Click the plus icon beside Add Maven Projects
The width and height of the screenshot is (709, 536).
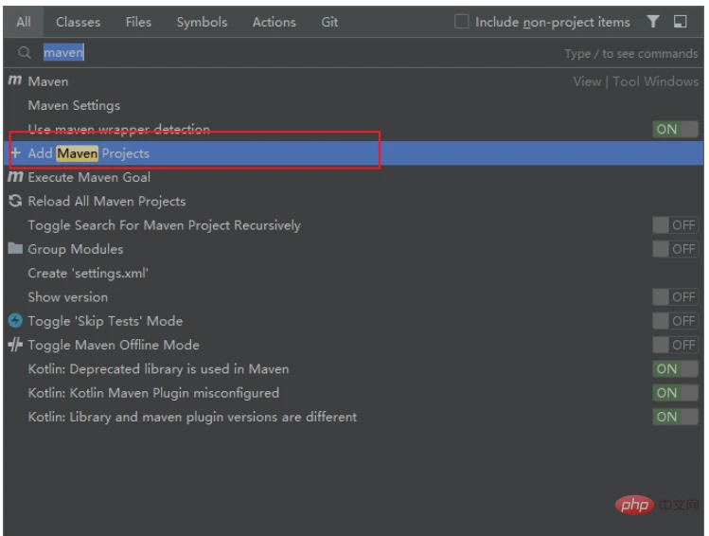point(15,153)
